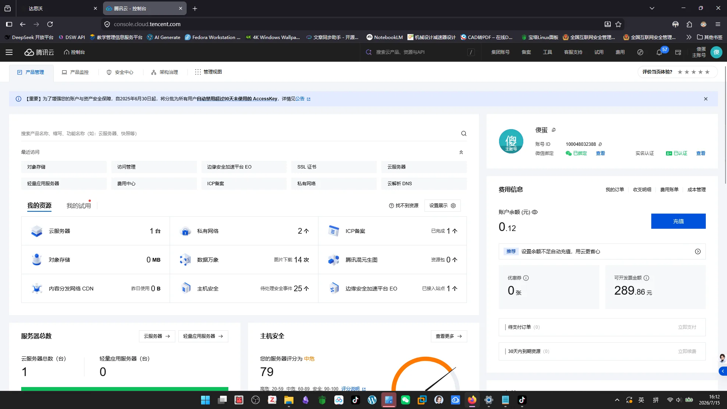Open 云服务器 button in 服务器总数 panel
The height and width of the screenshot is (409, 727).
157,336
